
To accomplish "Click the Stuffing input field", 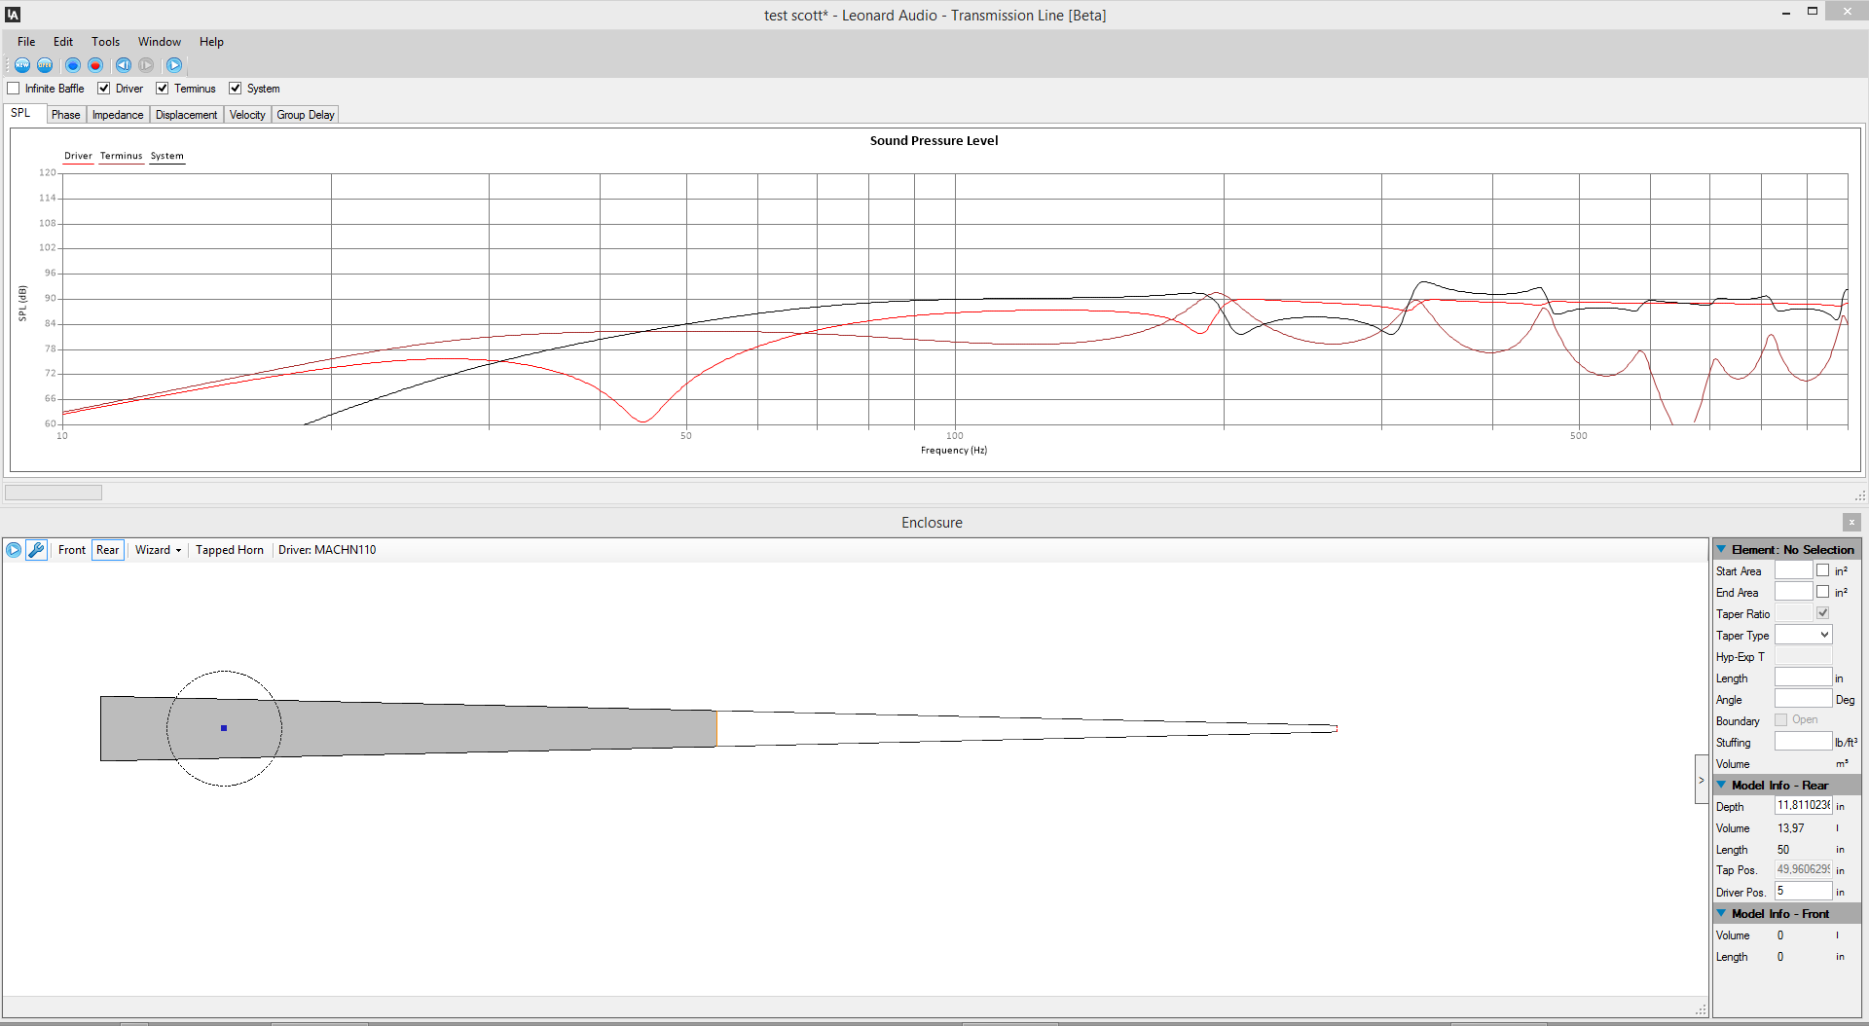I will (x=1803, y=742).
